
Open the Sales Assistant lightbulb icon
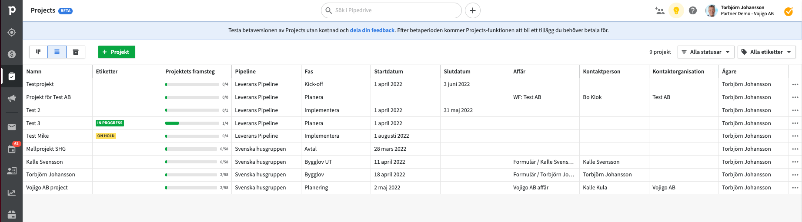coord(676,10)
